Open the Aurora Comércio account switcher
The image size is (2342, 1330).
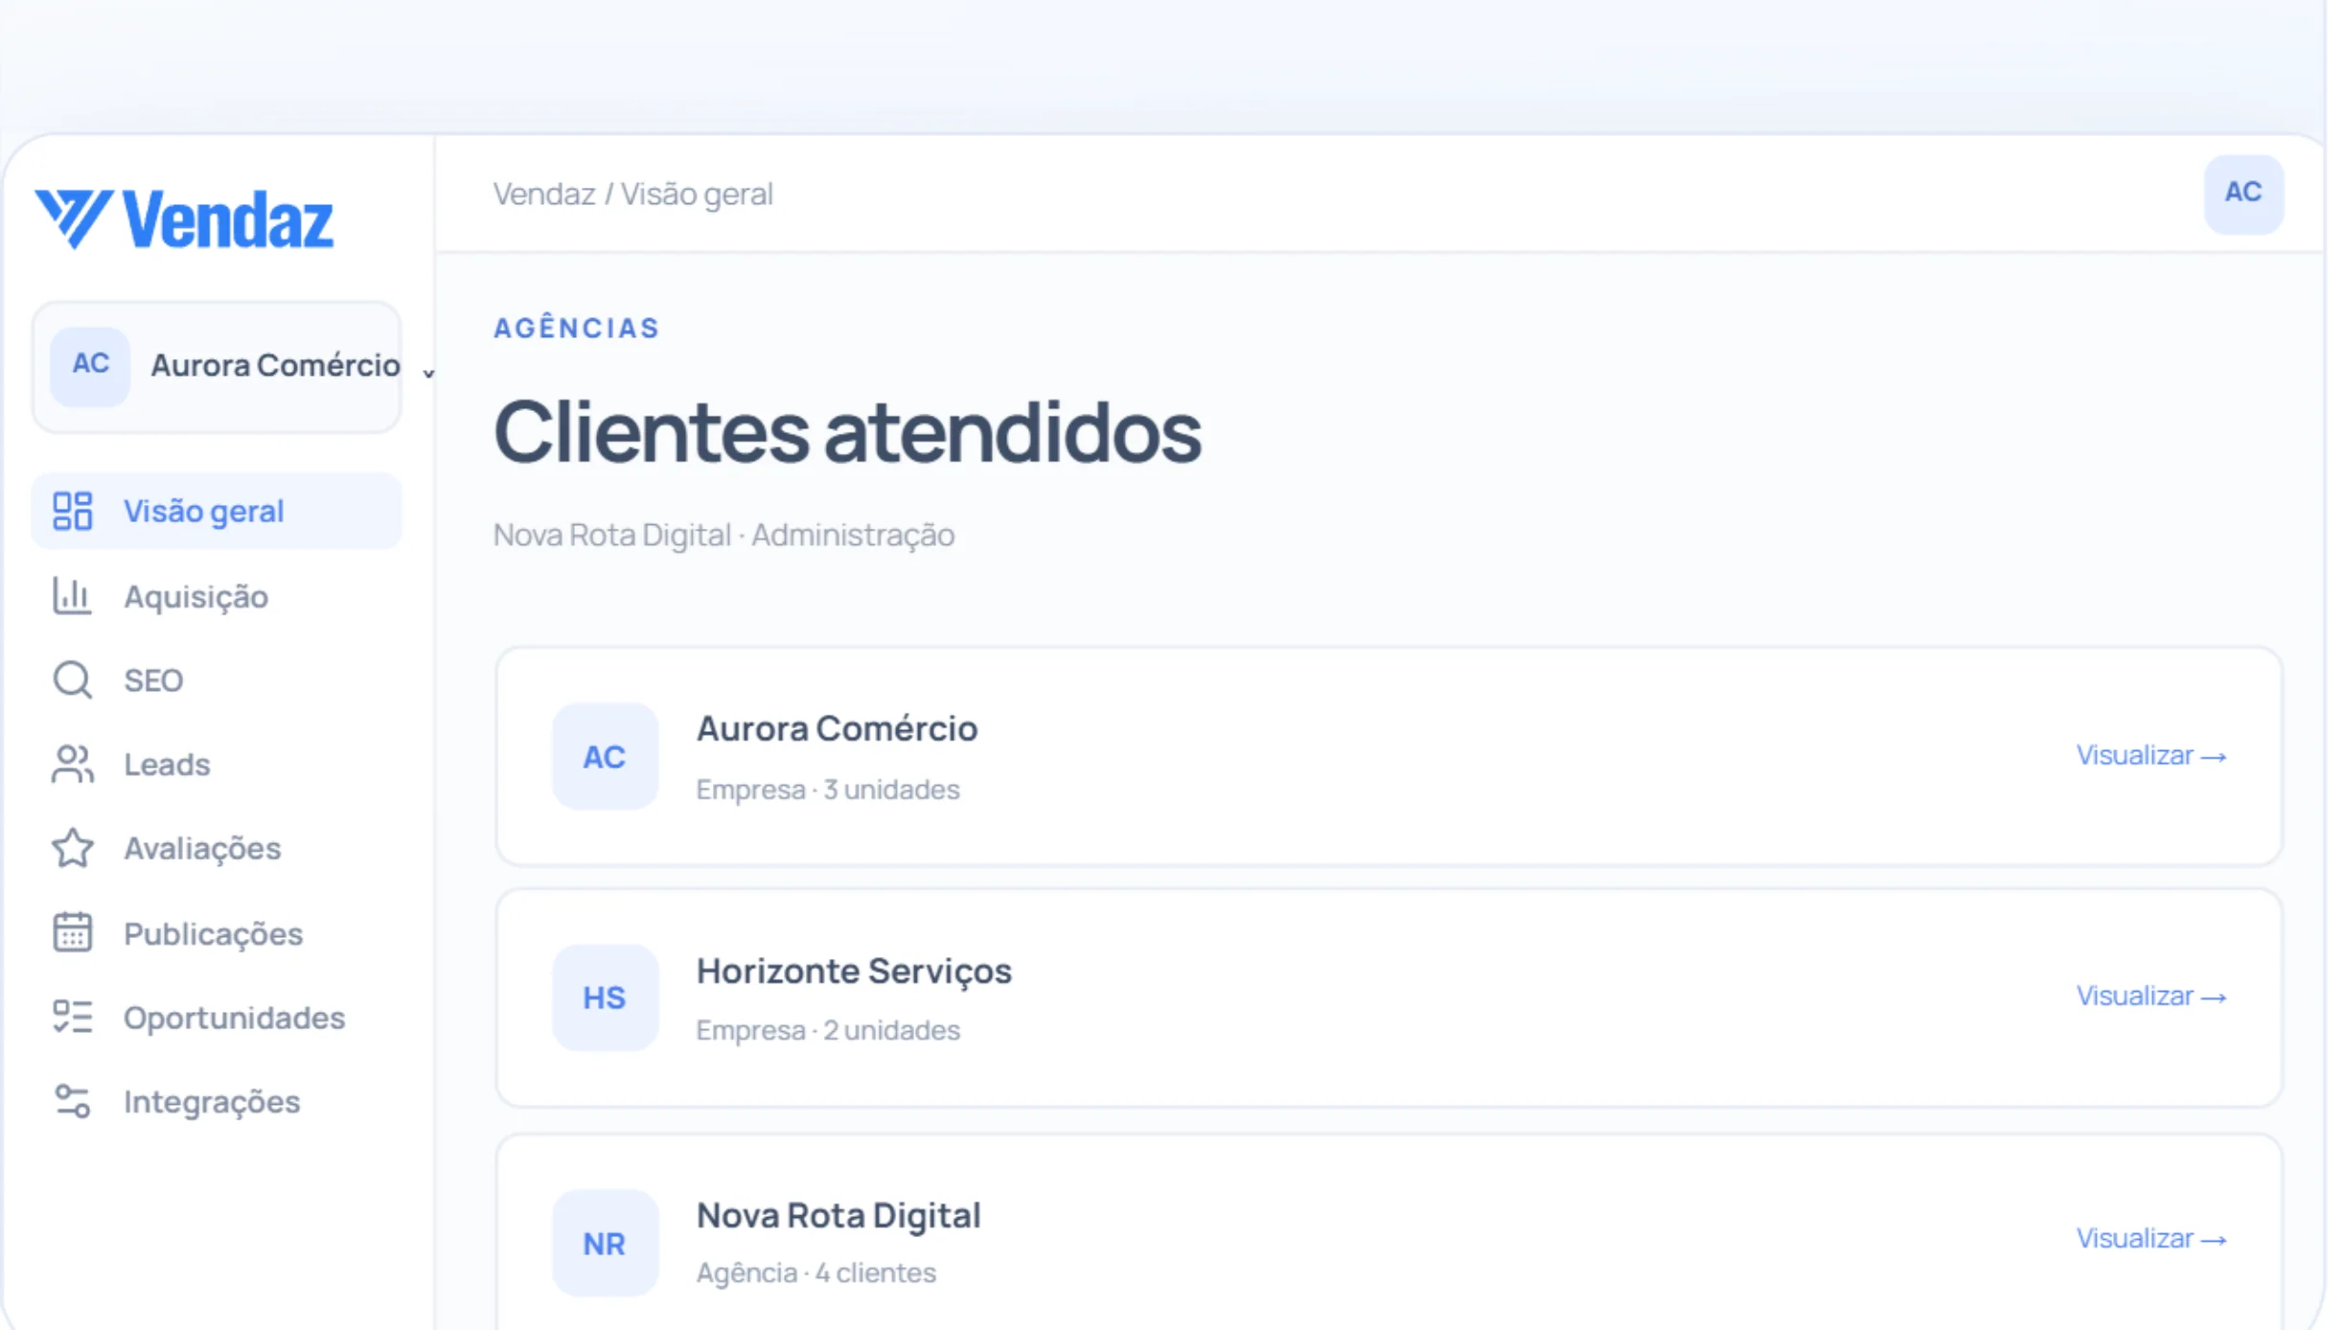(217, 366)
